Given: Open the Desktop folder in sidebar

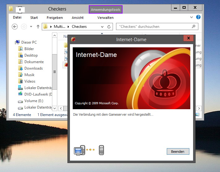Looking at the screenshot, I should click(x=31, y=55).
